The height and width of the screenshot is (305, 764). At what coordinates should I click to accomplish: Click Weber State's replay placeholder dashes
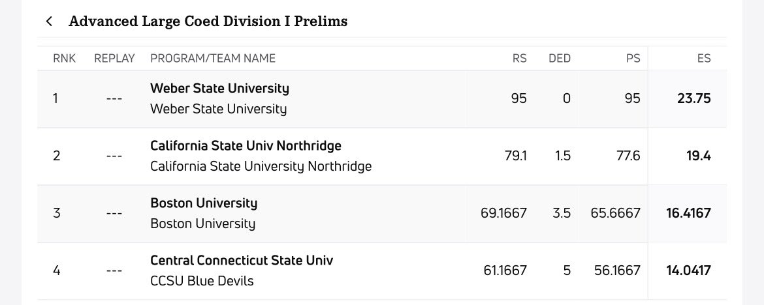point(114,99)
